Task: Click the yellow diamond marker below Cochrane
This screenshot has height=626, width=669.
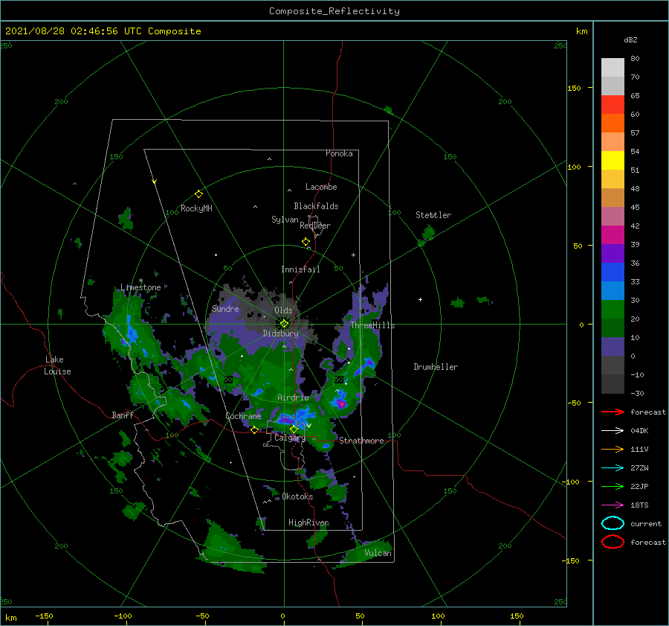Action: click(x=254, y=430)
